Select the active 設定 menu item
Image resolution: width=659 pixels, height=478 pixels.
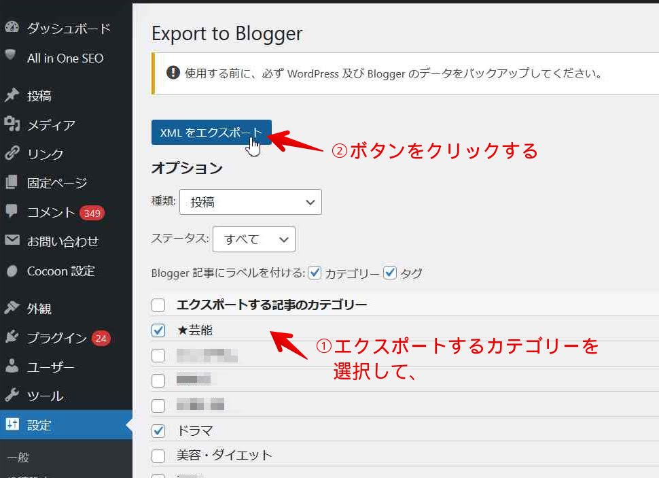point(66,424)
